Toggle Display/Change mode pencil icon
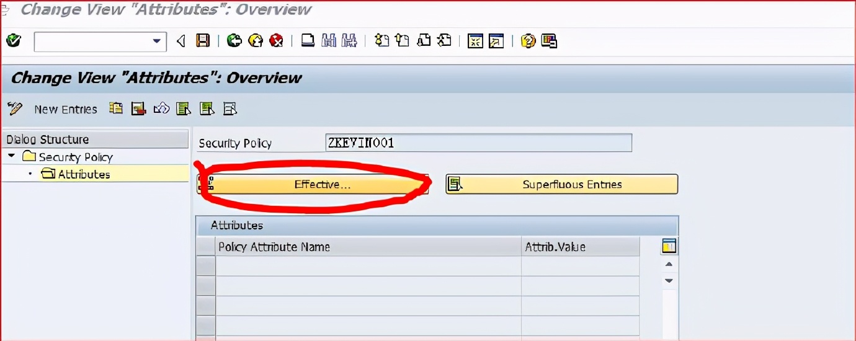Screen dimensions: 856x341 [x=14, y=108]
